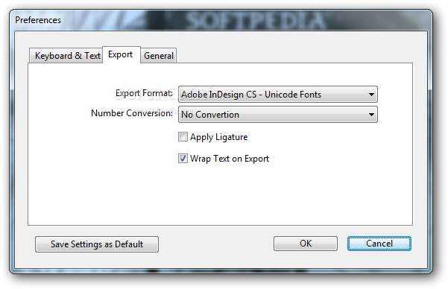This screenshot has height=289, width=448.
Task: Select the Export tab
Action: tap(122, 54)
